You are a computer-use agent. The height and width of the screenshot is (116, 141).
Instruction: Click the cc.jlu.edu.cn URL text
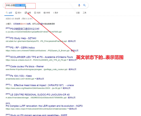tap(34, 32)
